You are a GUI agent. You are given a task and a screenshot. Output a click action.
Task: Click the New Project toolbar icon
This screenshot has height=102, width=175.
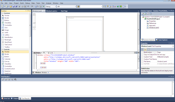3,7
